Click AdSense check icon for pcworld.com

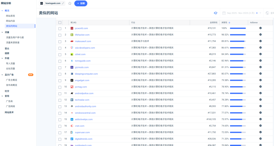260,28
